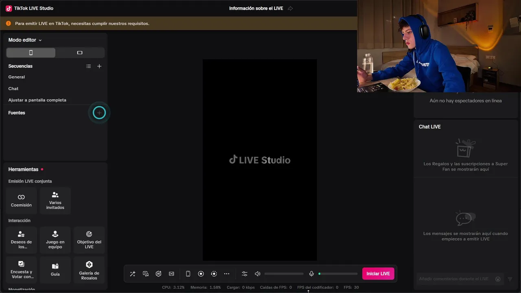This screenshot has width=521, height=293.
Task: Open the Secuencias list view icon
Action: click(x=88, y=66)
